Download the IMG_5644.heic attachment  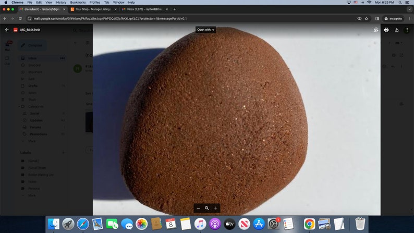tap(397, 30)
